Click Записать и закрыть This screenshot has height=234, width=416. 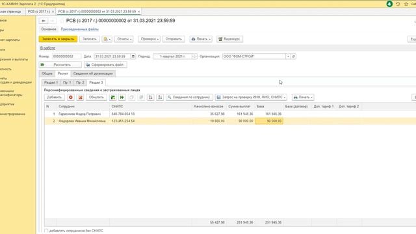(x=58, y=39)
